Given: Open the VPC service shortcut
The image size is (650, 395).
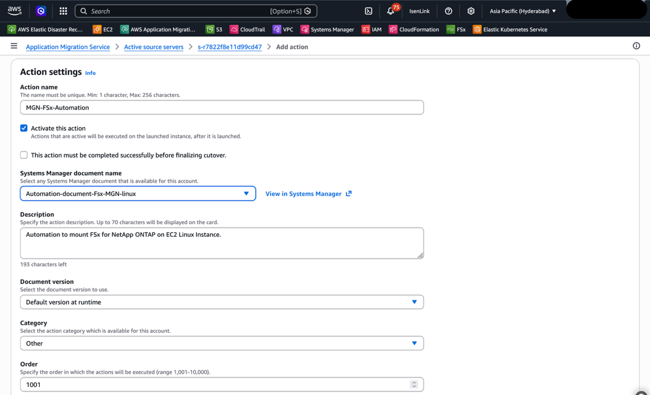Looking at the screenshot, I should 283,29.
